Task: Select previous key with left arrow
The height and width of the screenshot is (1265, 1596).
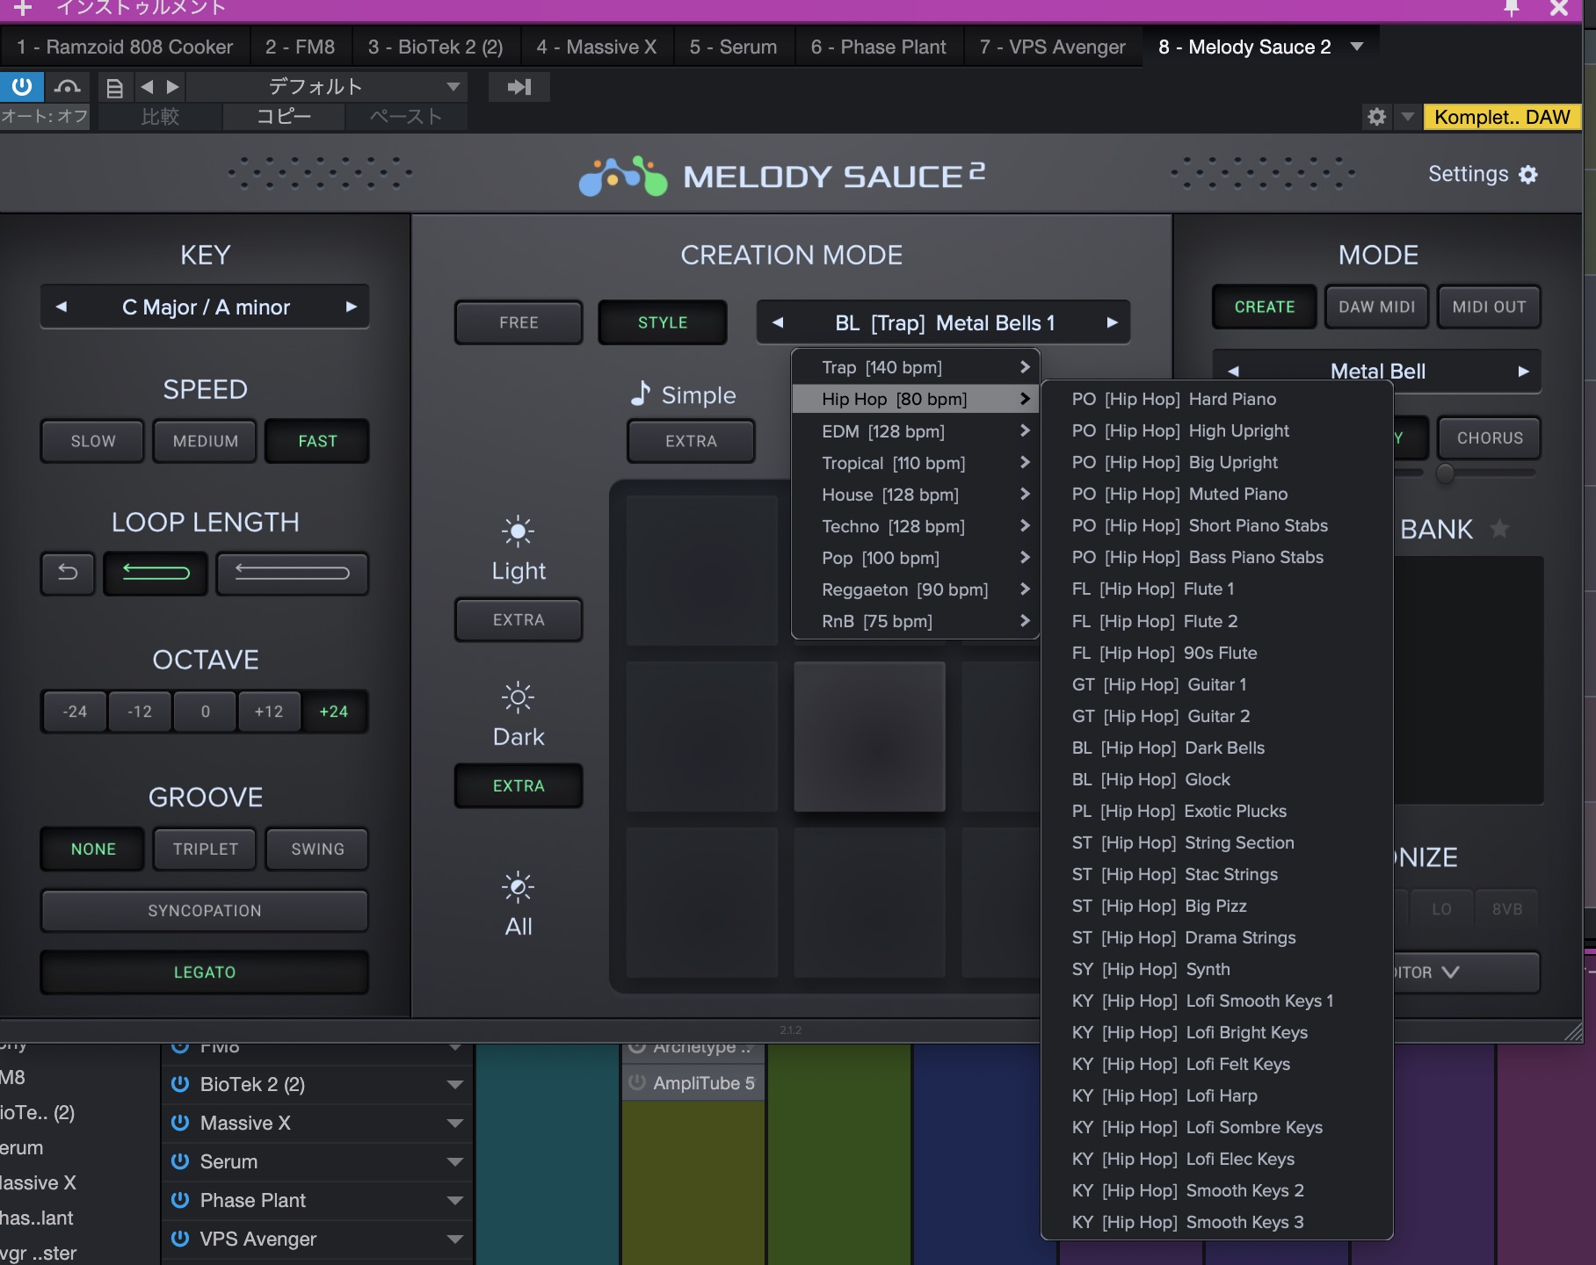Action: 62,307
